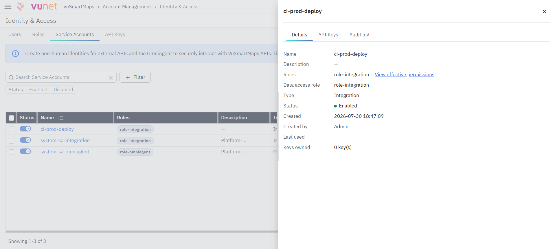Click the Created value 2026-07-30 18:47:09
The width and height of the screenshot is (555, 249).
click(359, 116)
